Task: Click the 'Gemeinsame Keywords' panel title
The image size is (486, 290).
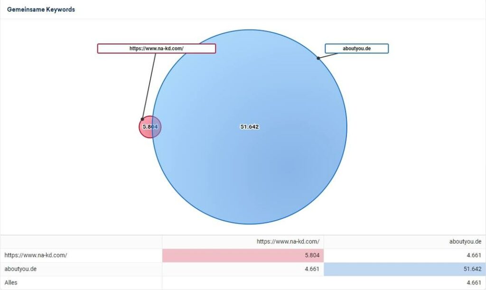Action: pyautogui.click(x=41, y=9)
